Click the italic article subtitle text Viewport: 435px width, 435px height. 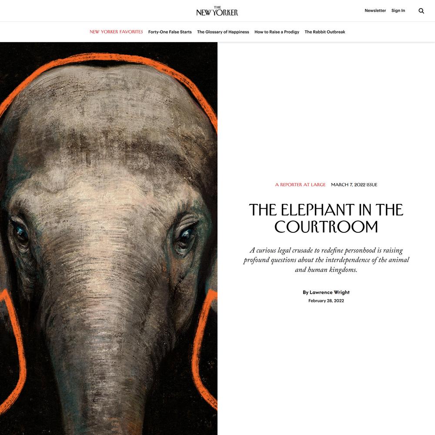coord(326,260)
